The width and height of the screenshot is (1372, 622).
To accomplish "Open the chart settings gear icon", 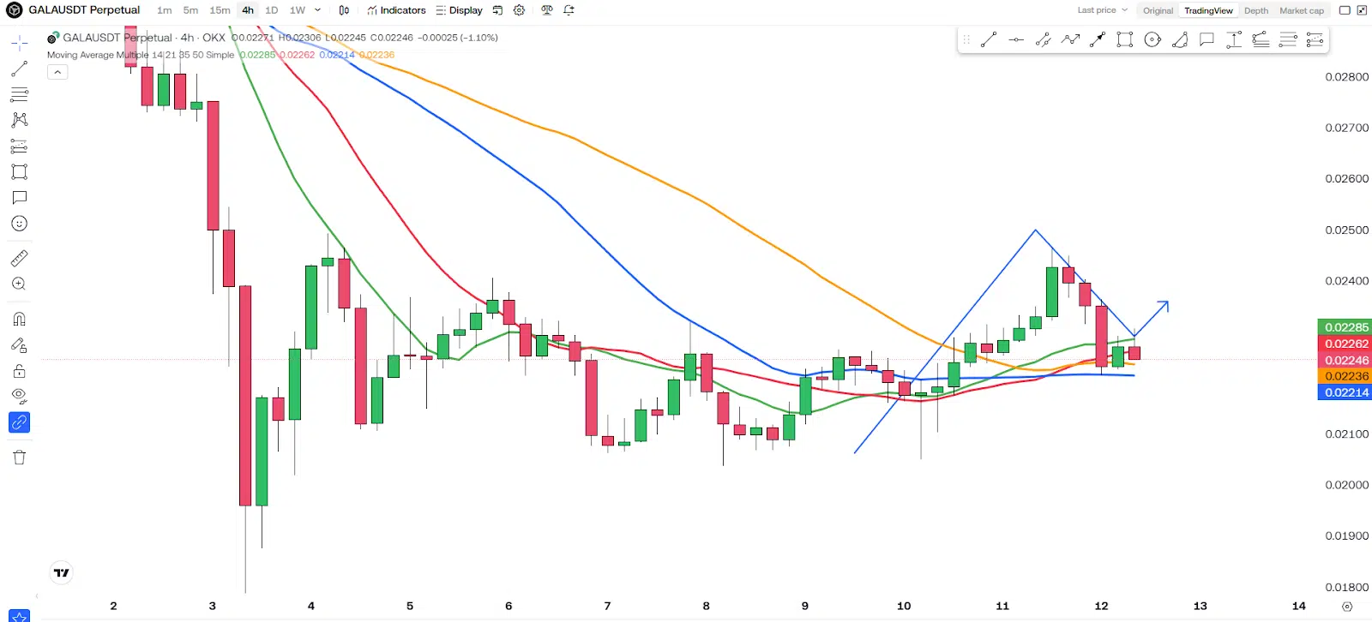I will (519, 10).
